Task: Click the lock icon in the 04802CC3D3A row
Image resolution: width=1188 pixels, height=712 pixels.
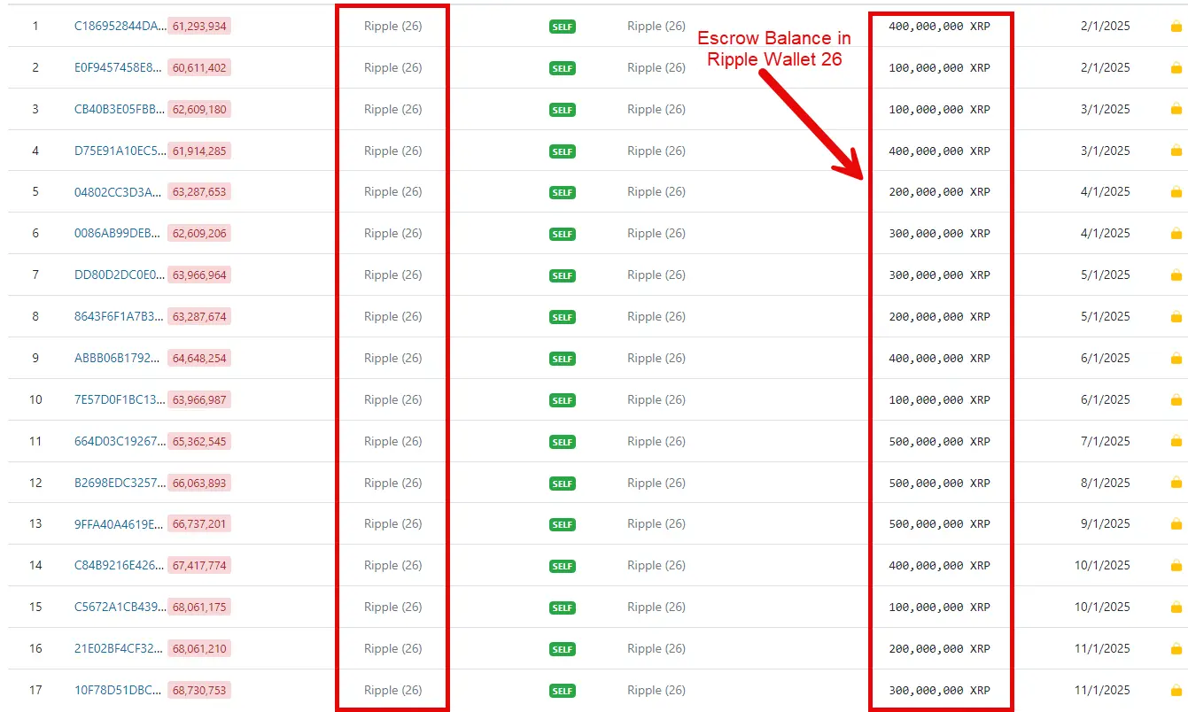Action: (1176, 192)
